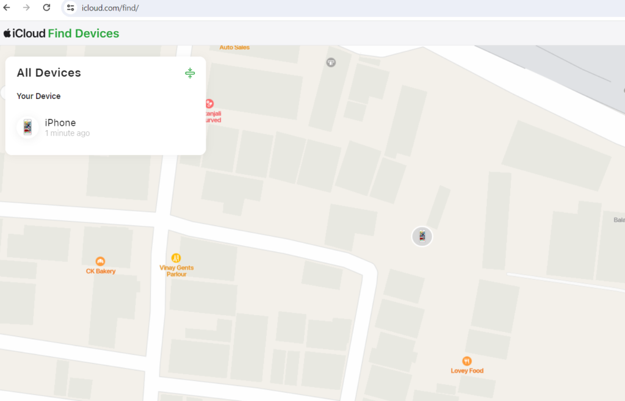Click the Your Device section label
Screen dimensions: 625x401
pos(38,96)
